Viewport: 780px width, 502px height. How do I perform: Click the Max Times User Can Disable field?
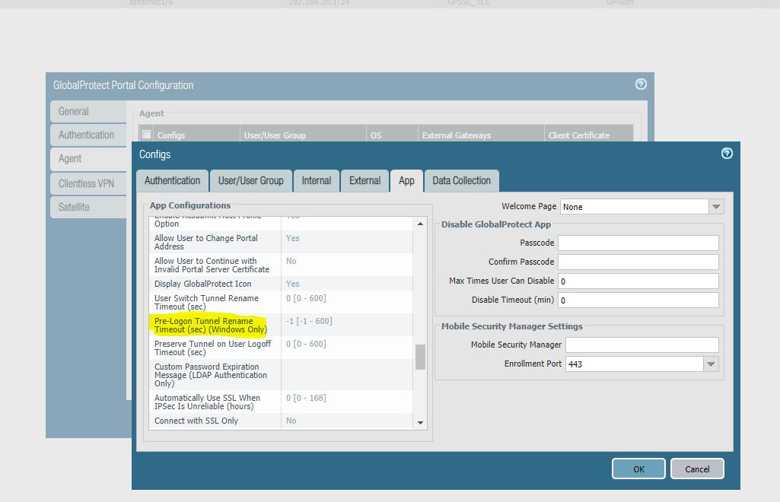click(638, 281)
